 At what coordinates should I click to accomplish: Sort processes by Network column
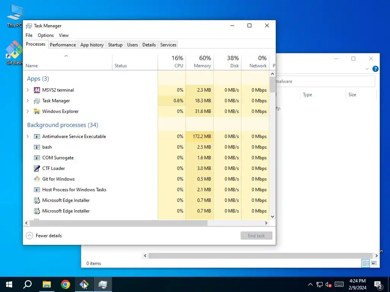(x=256, y=62)
